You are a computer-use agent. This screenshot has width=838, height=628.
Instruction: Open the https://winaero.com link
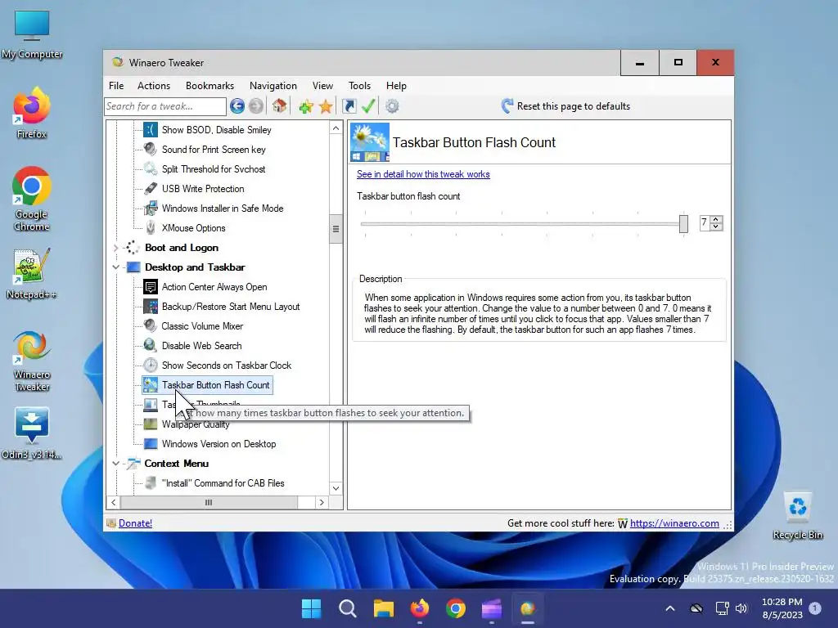click(x=674, y=523)
